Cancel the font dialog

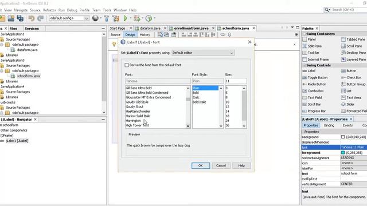221,165
